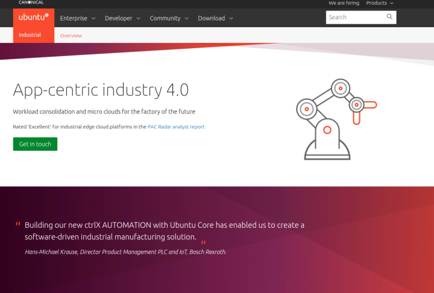Expand the Enterprise menu chevron
Image resolution: width=434 pixels, height=293 pixels.
click(93, 18)
